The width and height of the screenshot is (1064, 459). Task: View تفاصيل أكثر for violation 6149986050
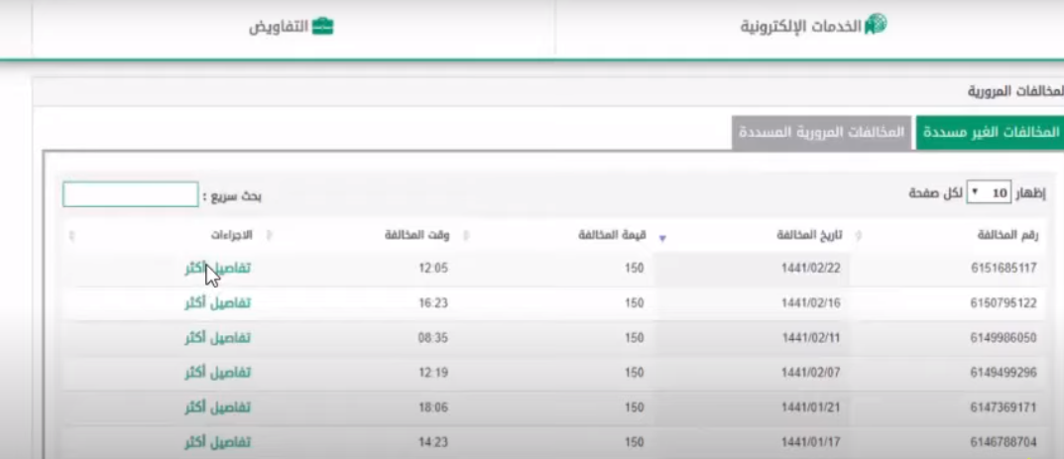[x=217, y=337]
